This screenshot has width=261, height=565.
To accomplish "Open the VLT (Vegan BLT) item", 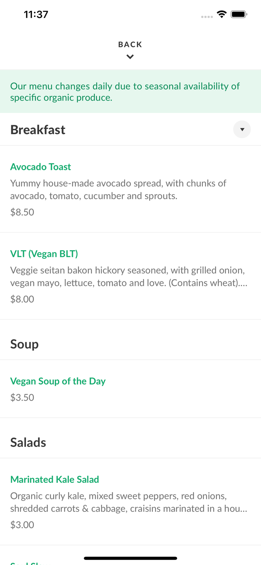I will pos(44,253).
